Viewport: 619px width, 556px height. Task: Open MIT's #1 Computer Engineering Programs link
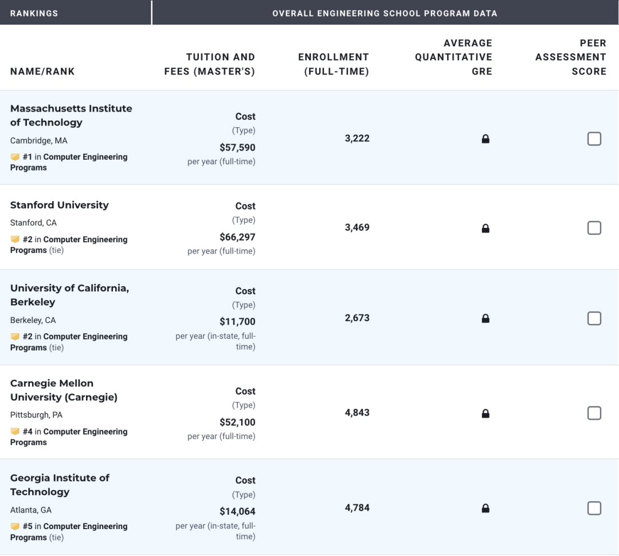point(69,162)
